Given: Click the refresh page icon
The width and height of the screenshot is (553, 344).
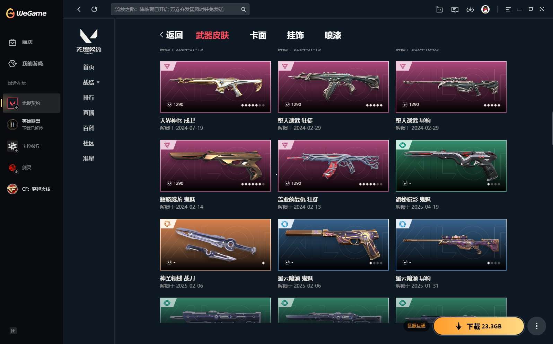Looking at the screenshot, I should pyautogui.click(x=94, y=9).
